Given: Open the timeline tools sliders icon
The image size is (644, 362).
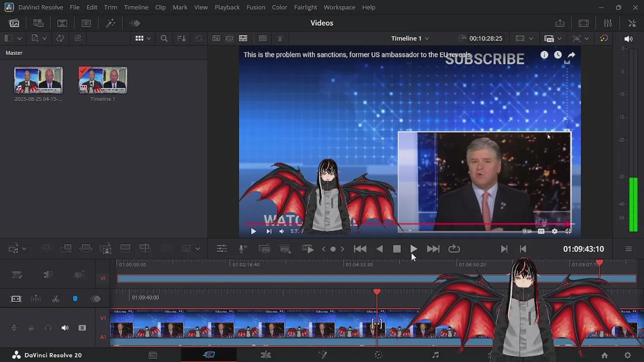Looking at the screenshot, I should coord(222,249).
